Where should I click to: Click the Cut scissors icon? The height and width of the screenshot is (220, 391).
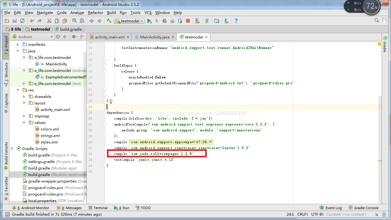click(x=49, y=21)
